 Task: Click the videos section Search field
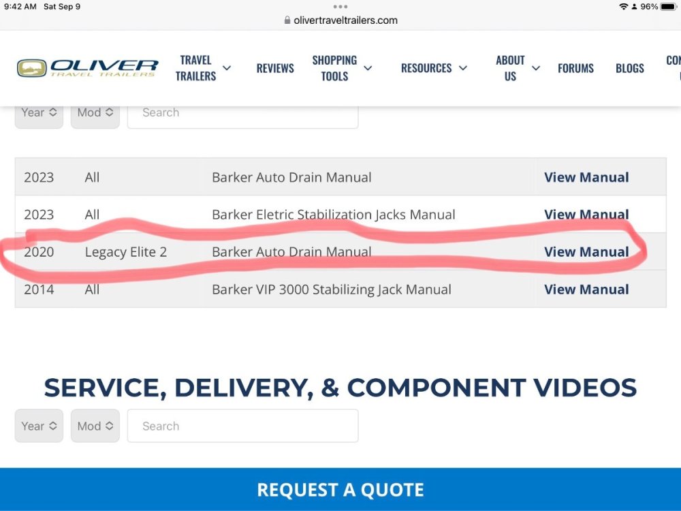coord(242,426)
